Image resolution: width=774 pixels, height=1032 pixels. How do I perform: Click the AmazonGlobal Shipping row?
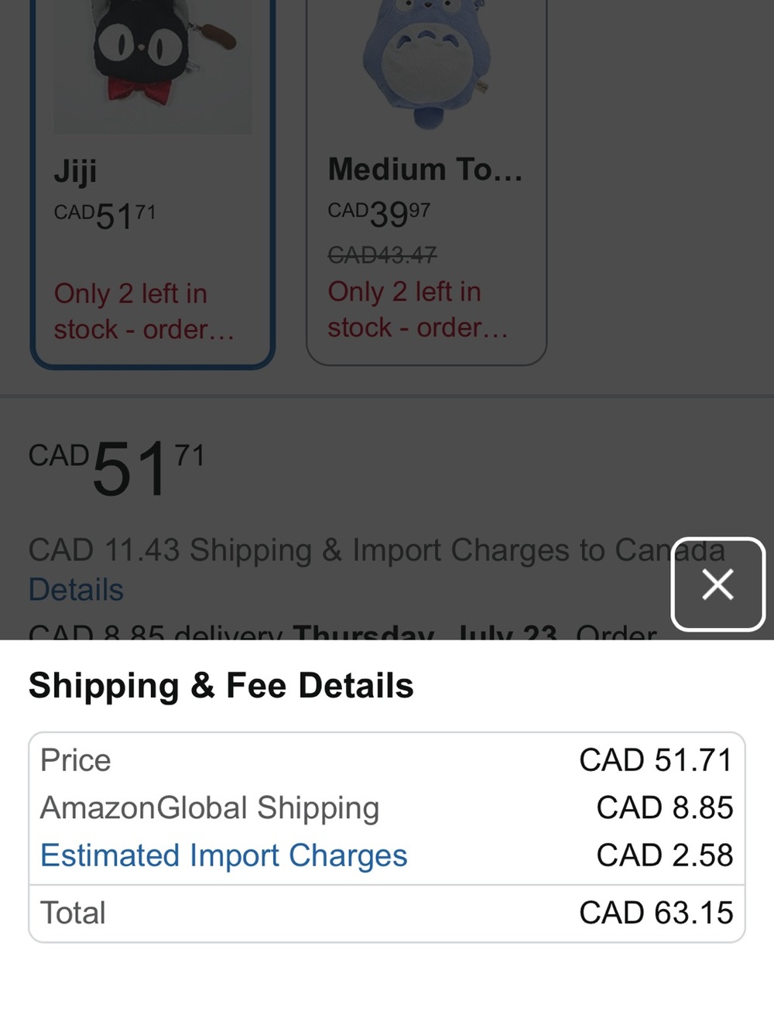pos(387,808)
